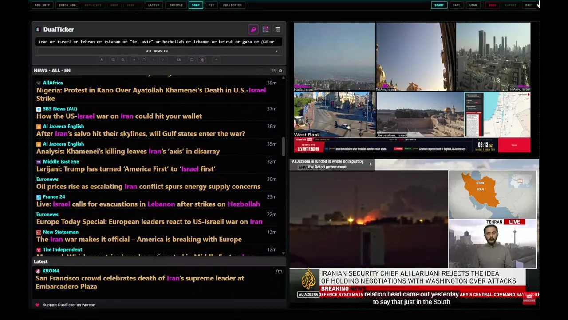Click ADD UNIT in the top toolbar
The image size is (568, 320).
coord(43,5)
